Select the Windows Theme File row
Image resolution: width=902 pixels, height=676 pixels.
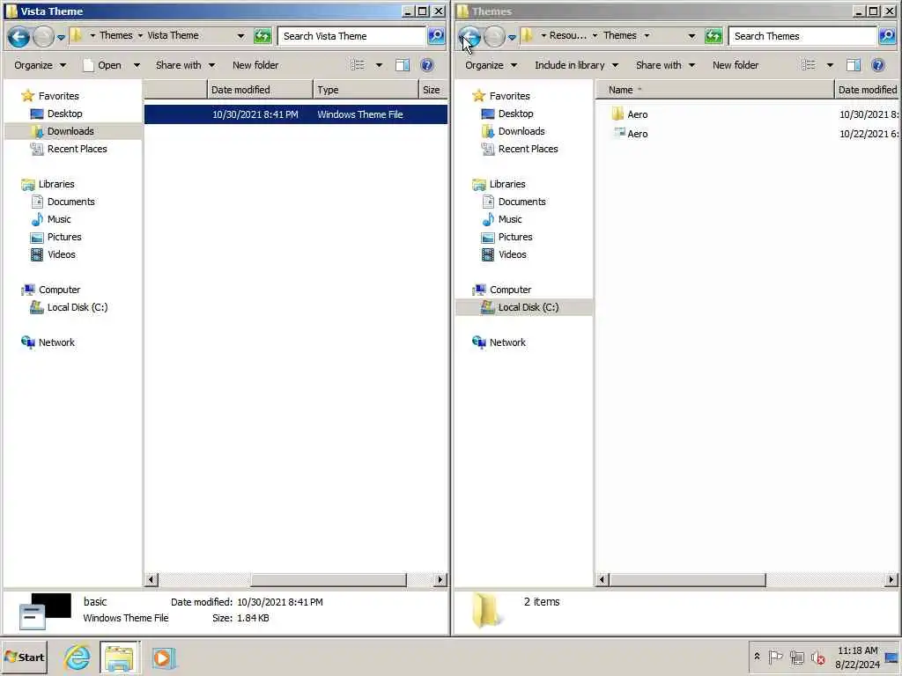(296, 114)
